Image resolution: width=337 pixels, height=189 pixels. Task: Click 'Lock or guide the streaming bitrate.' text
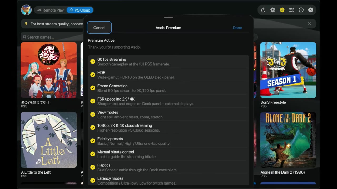[127, 157]
